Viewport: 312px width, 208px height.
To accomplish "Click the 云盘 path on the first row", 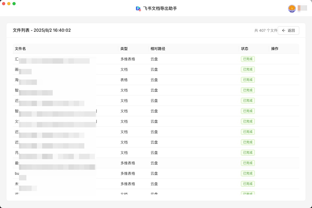I will [154, 59].
